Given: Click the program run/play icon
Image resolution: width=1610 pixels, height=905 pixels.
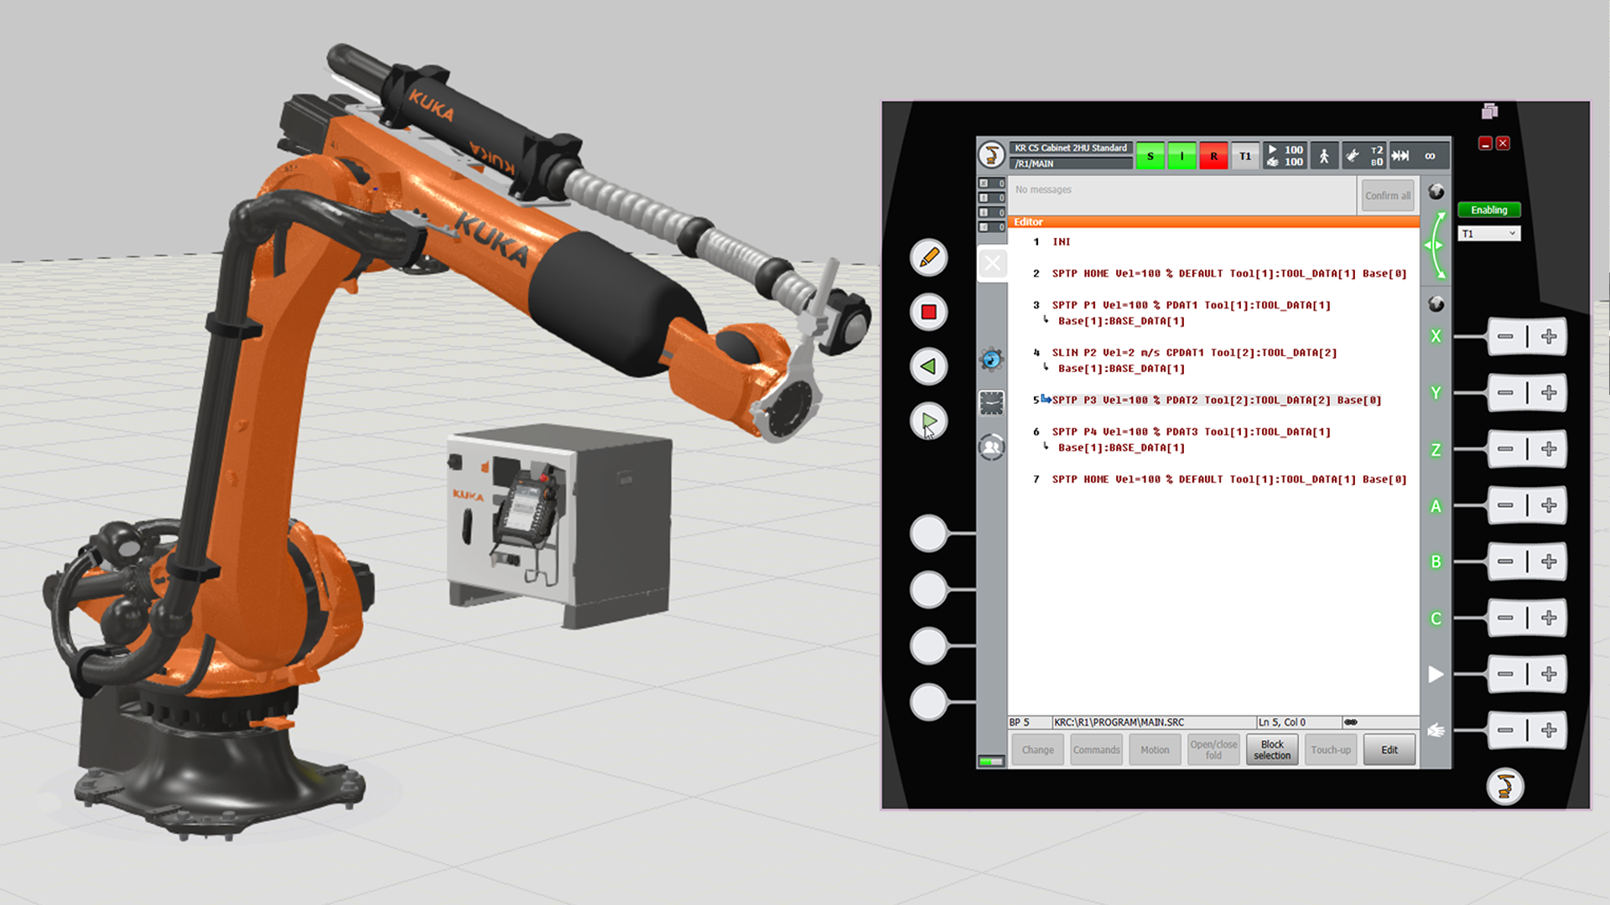Looking at the screenshot, I should pyautogui.click(x=927, y=422).
